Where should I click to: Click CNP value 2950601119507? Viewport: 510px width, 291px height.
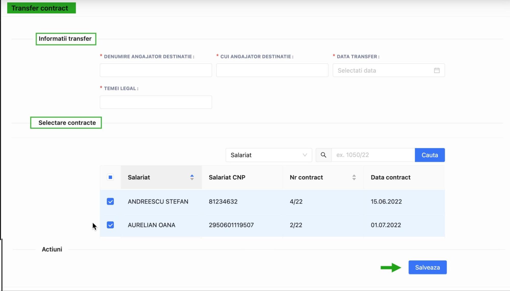(x=231, y=225)
